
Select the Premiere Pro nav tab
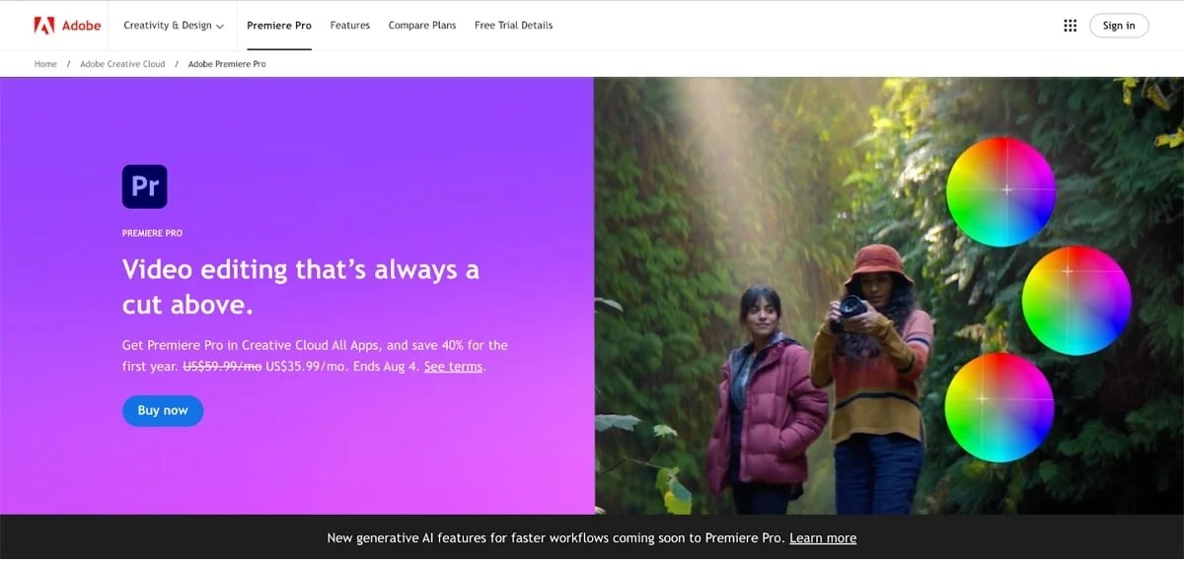279,26
